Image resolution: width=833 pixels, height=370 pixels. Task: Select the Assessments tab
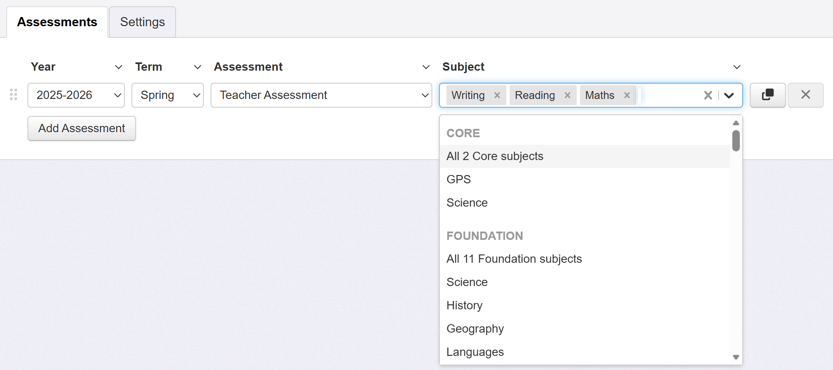click(57, 22)
